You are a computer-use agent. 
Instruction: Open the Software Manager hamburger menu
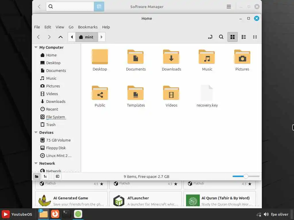229,7
